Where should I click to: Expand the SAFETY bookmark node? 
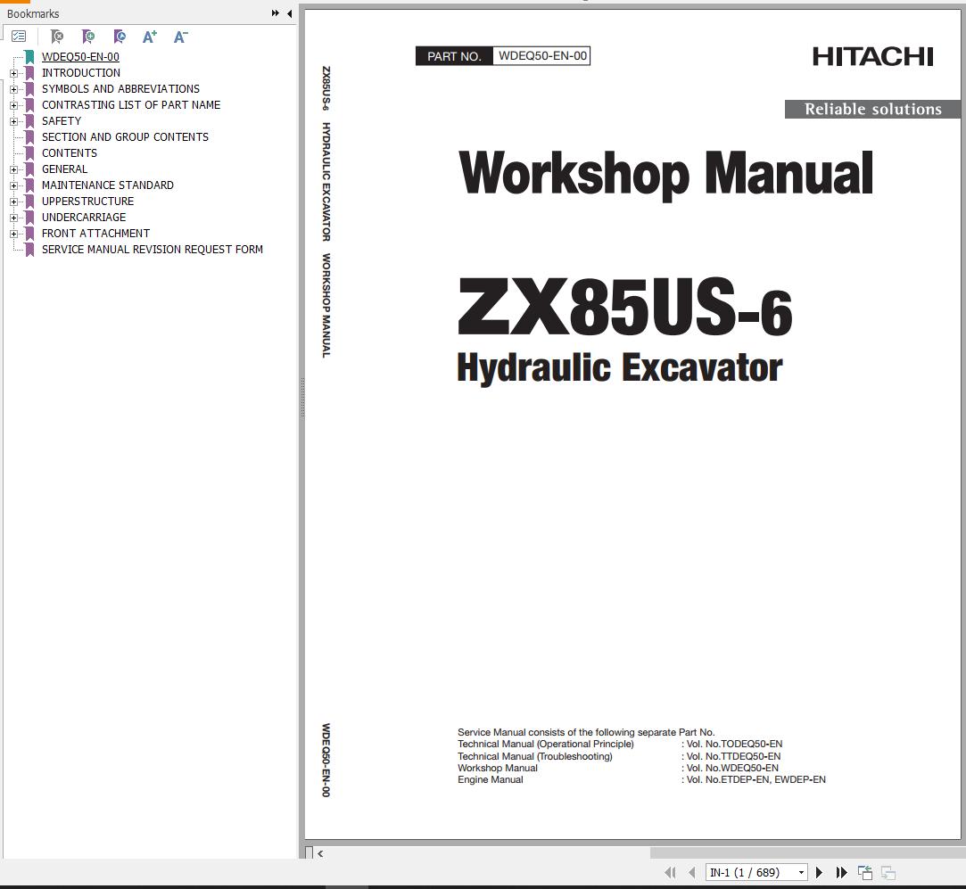[x=13, y=121]
